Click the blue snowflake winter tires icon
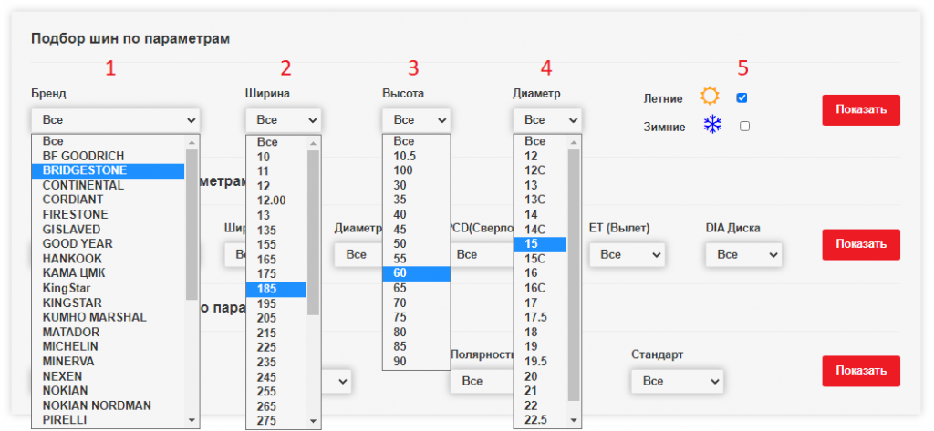This screenshot has width=934, height=431. (712, 126)
